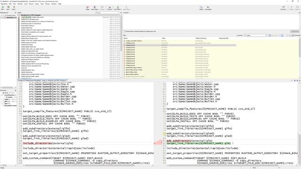Open the Branch menu
The width and height of the screenshot is (301, 169).
[31, 4]
